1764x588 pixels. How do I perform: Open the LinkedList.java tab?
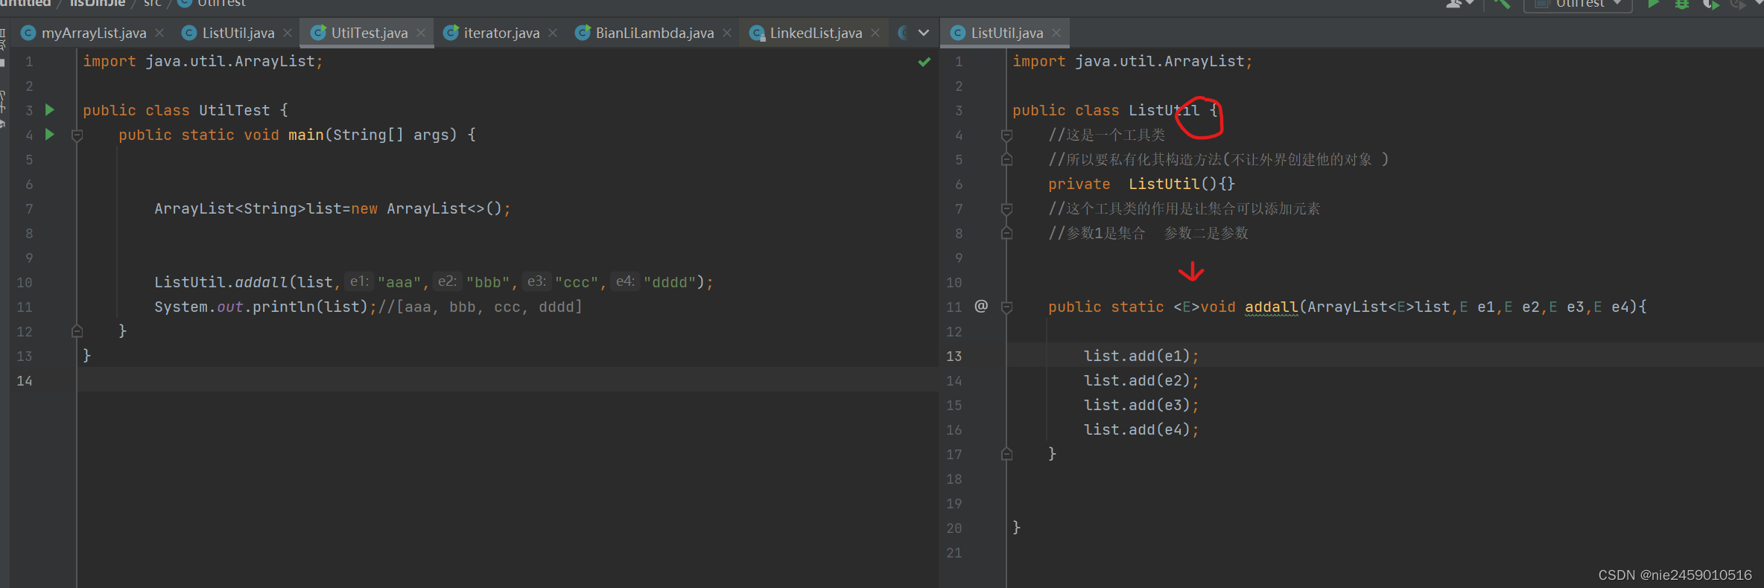816,33
